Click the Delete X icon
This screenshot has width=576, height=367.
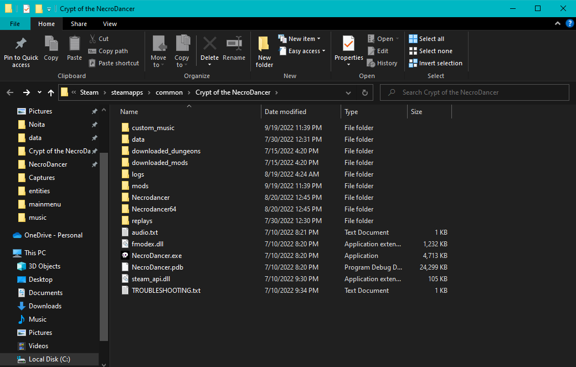[x=210, y=44]
